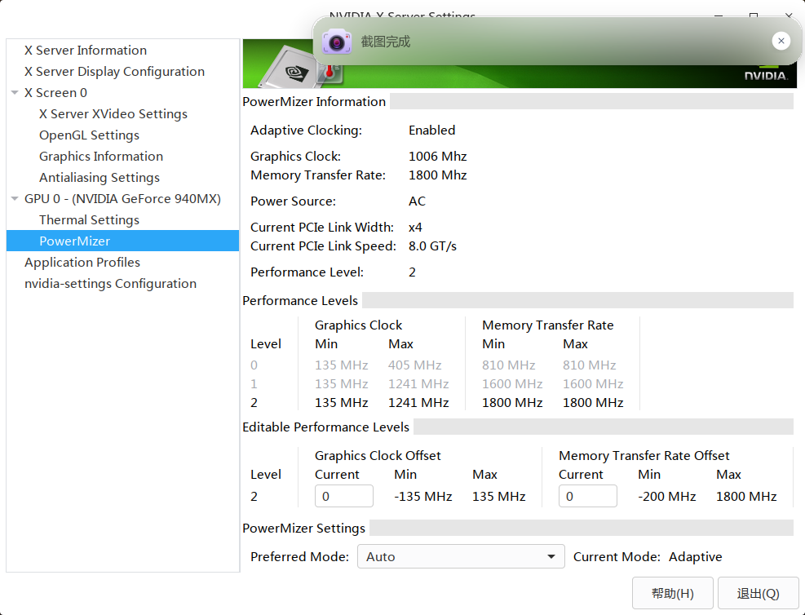Select Thermal Settings under GPU 0

point(89,220)
